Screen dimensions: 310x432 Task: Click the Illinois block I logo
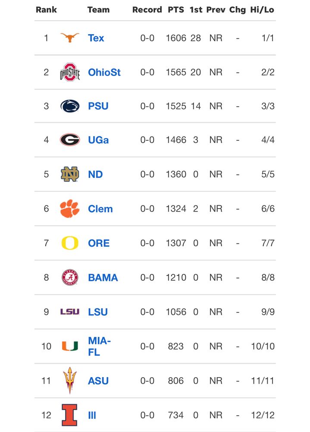[x=69, y=415]
